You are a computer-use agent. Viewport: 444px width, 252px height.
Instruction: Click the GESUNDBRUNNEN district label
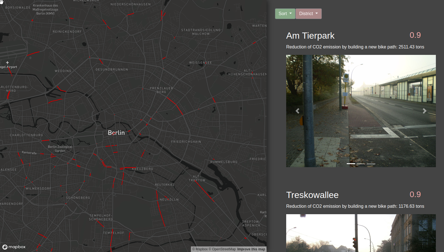(112, 70)
